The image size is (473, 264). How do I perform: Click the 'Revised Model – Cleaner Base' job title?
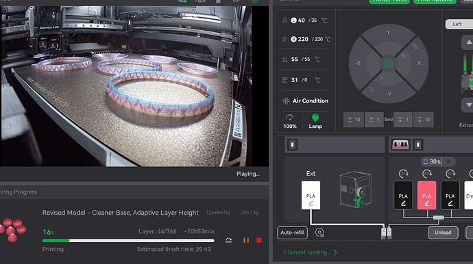point(121,213)
